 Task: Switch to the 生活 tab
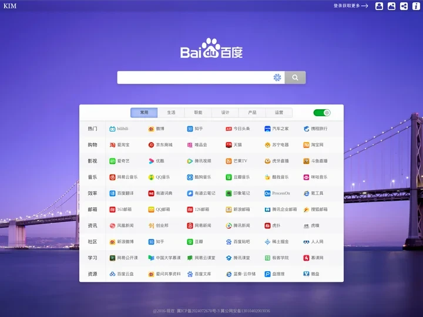[x=171, y=113]
